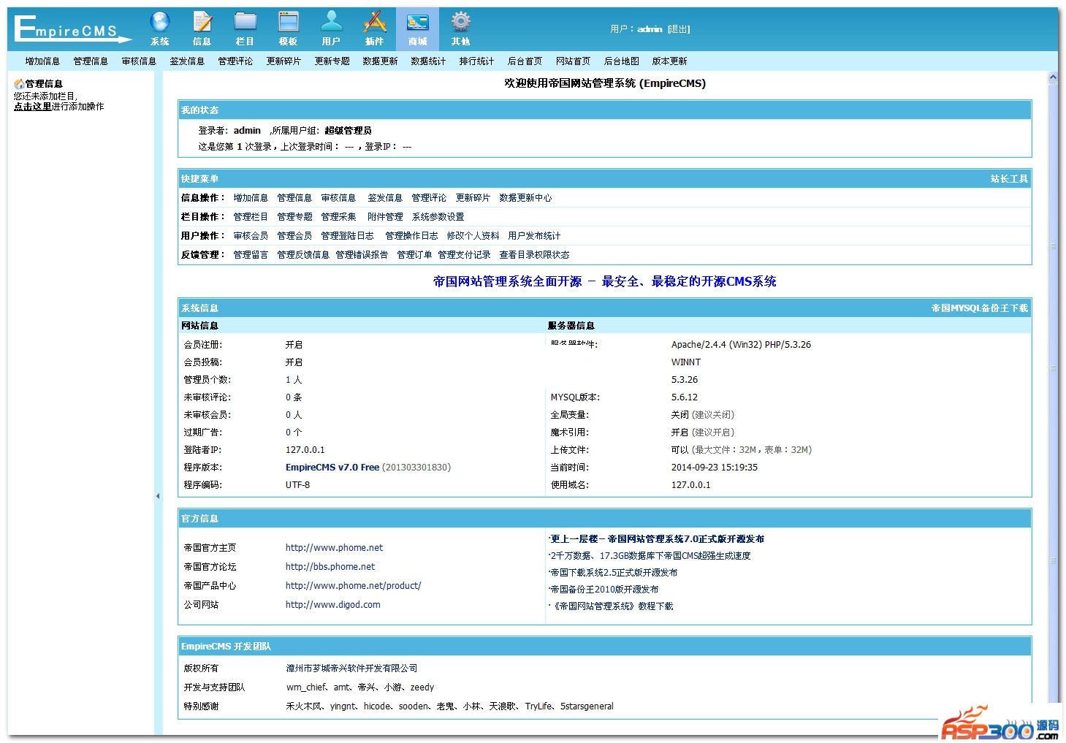
Task: Open 数据统计 from the submenu bar
Action: [428, 61]
